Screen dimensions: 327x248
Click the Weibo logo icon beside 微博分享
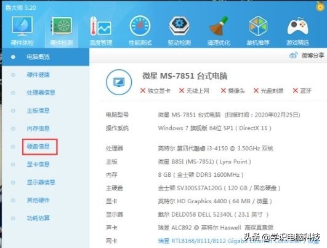(x=293, y=55)
